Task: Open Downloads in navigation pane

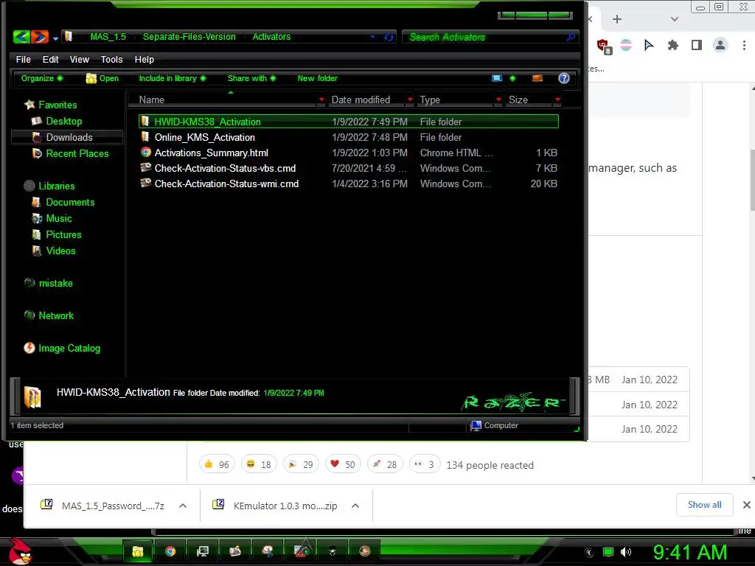Action: [69, 137]
